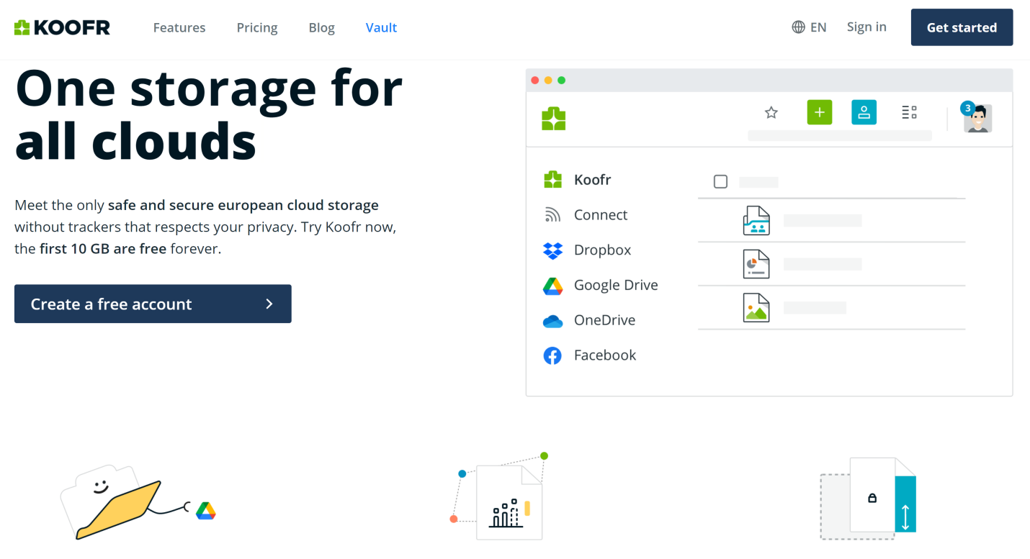Open sharing via the teal user icon
The height and width of the screenshot is (559, 1030).
(x=864, y=112)
